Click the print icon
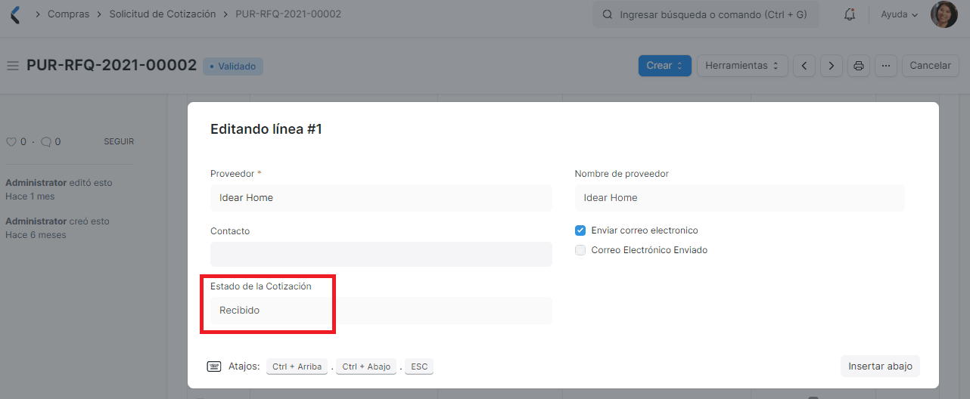 (x=859, y=66)
